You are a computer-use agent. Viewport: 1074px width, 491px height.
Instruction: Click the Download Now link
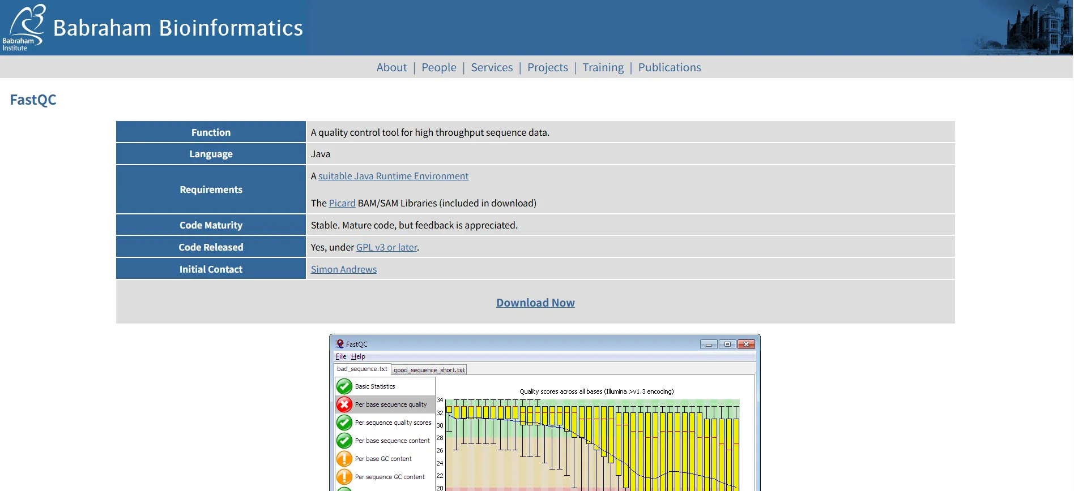click(535, 303)
